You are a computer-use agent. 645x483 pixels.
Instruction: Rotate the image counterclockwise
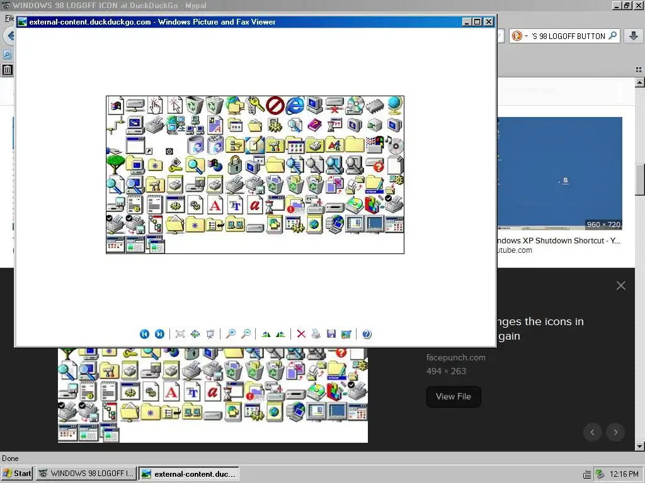click(280, 334)
